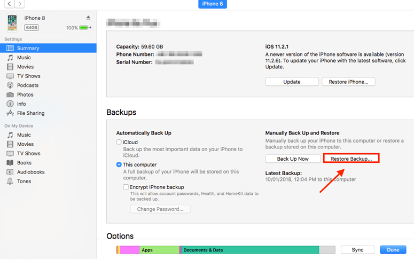Image resolution: width=414 pixels, height=260 pixels.
Task: Click the Apps segment of storage bar
Action: (159, 250)
